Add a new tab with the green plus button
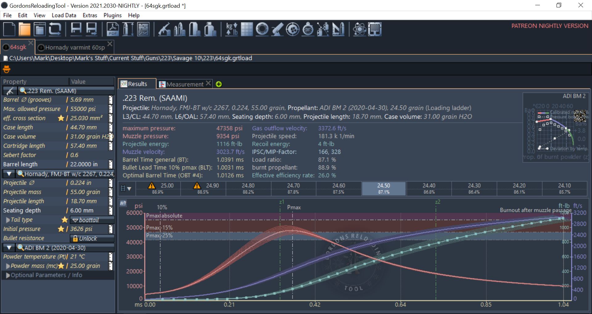592x314 pixels. pyautogui.click(x=219, y=84)
